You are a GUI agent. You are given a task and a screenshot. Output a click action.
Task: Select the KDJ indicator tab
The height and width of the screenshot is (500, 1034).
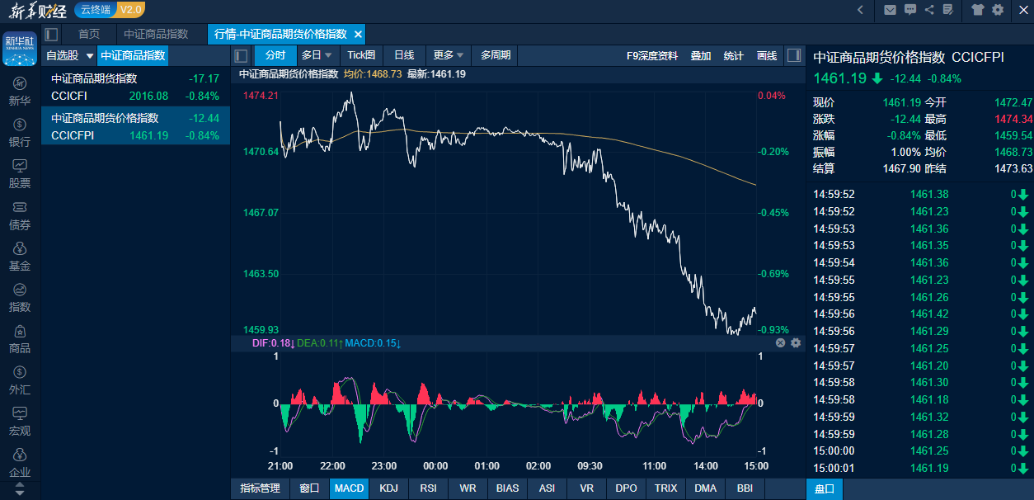coord(388,488)
